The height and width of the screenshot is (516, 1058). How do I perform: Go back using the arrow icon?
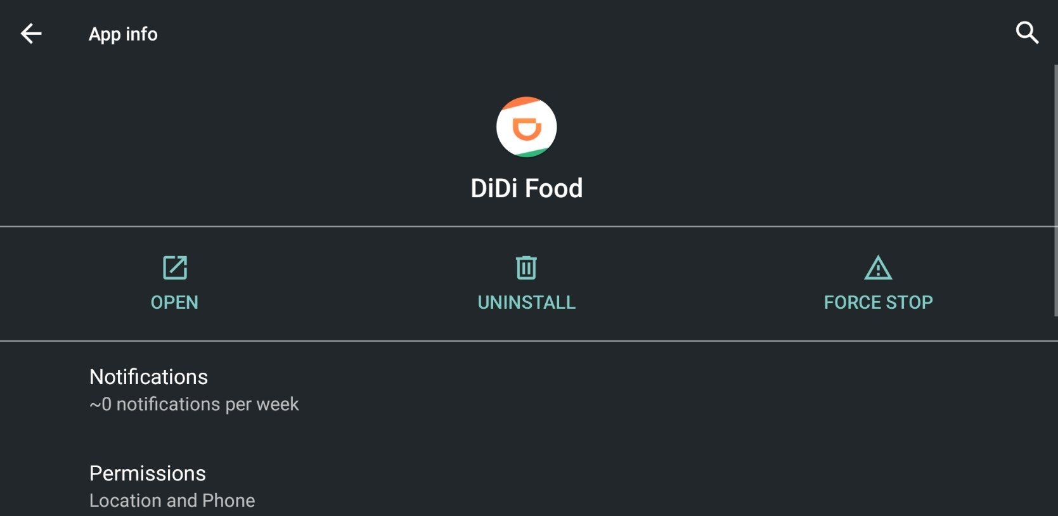(x=31, y=34)
